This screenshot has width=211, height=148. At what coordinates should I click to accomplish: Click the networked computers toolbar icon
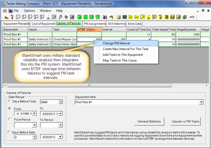[x=185, y=17]
